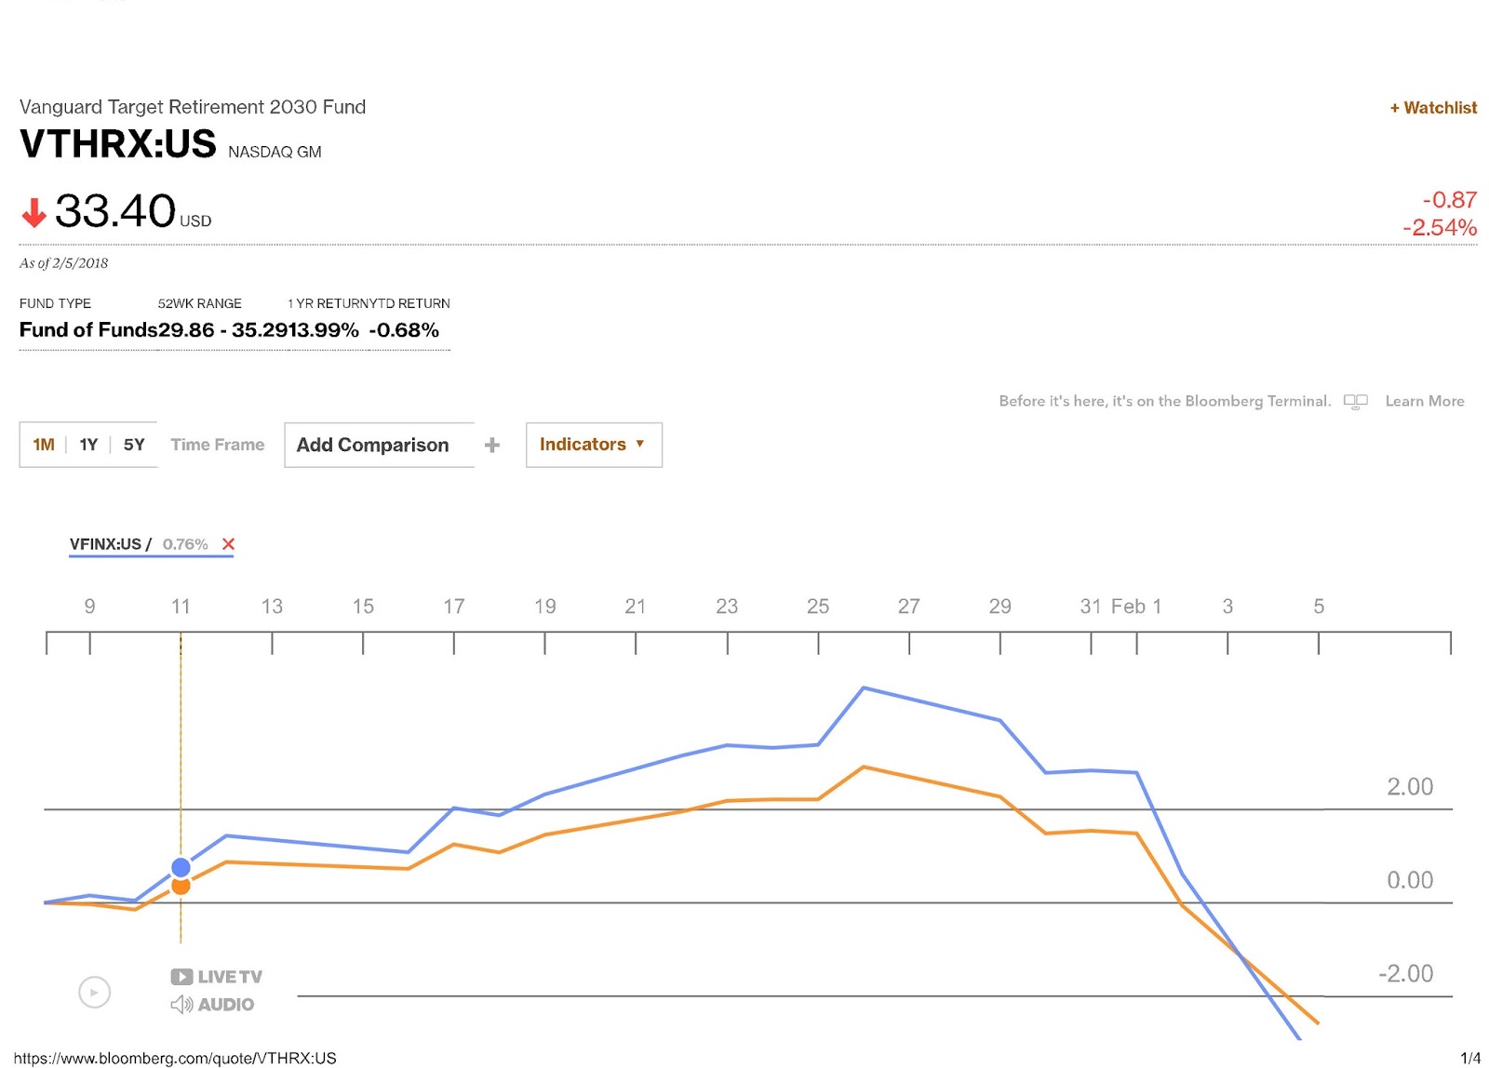
Task: Click the Learn More link
Action: pyautogui.click(x=1424, y=401)
